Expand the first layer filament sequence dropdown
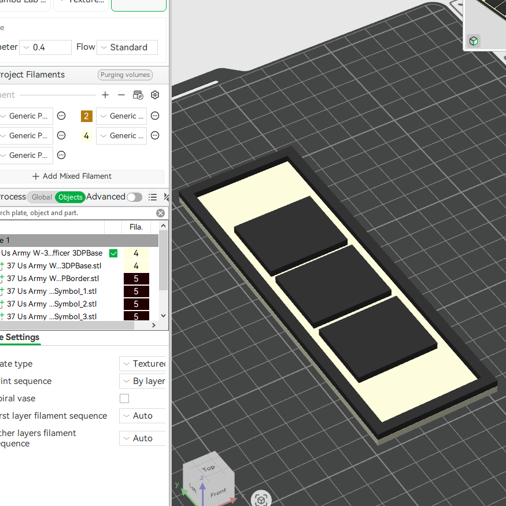This screenshot has width=506, height=506. [x=142, y=416]
